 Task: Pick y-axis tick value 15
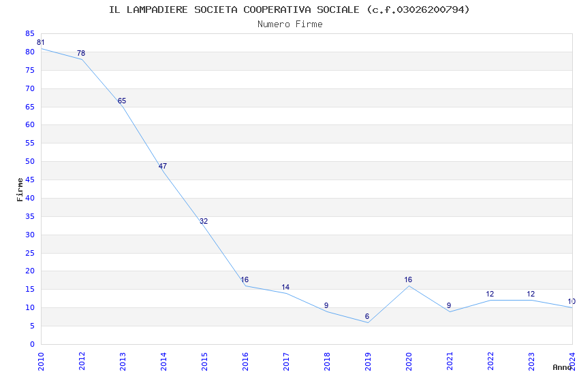pyautogui.click(x=30, y=289)
